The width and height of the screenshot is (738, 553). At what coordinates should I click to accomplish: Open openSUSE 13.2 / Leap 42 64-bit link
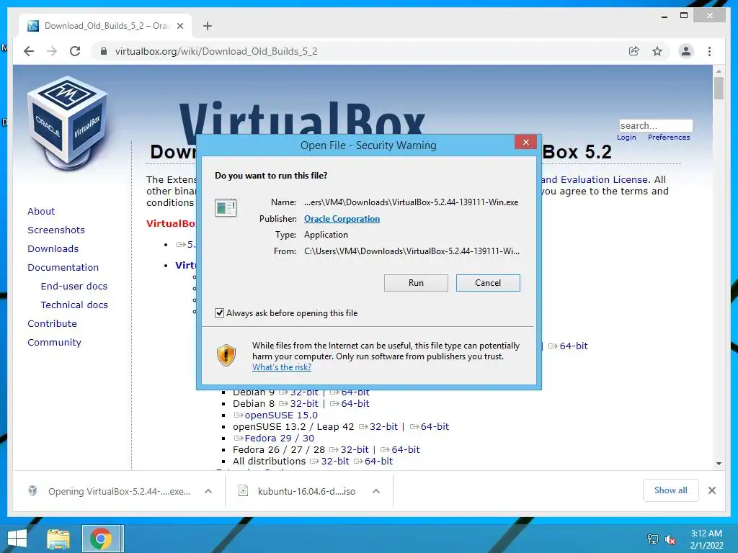[x=435, y=426]
